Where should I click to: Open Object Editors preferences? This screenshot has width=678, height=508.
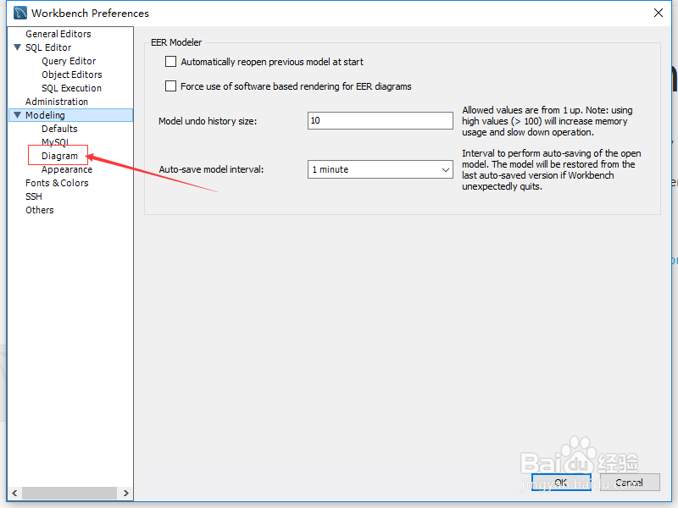click(72, 75)
